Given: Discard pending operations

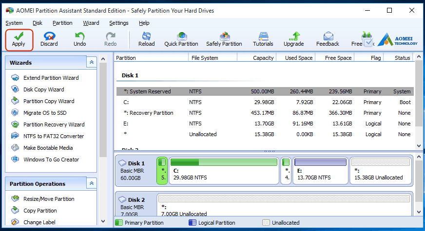Looking at the screenshot, I should (49, 39).
